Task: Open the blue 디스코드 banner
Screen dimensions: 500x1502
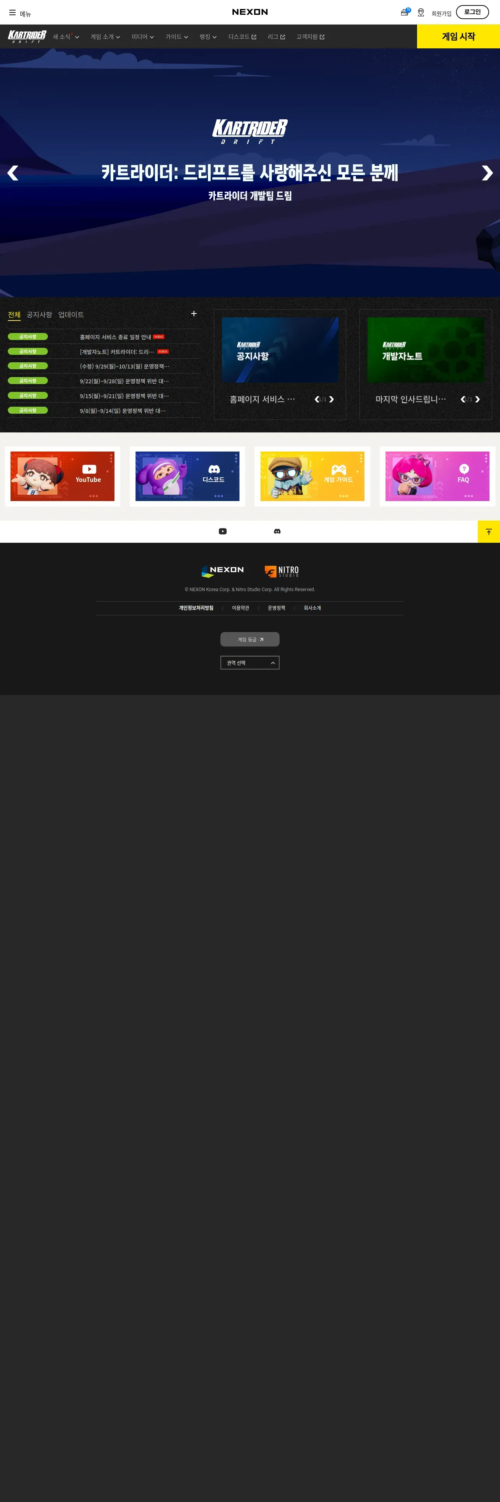Action: [187, 476]
